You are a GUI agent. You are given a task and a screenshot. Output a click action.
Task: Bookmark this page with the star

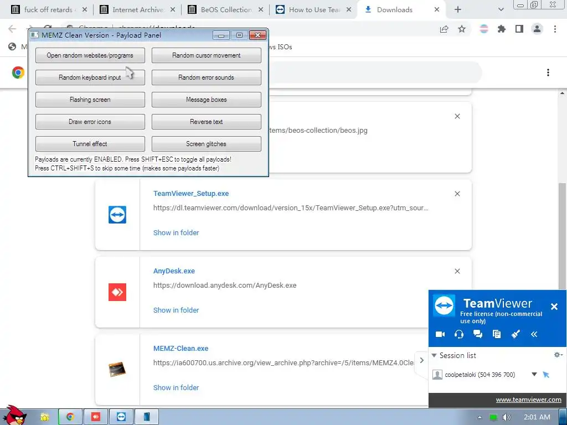click(x=462, y=29)
